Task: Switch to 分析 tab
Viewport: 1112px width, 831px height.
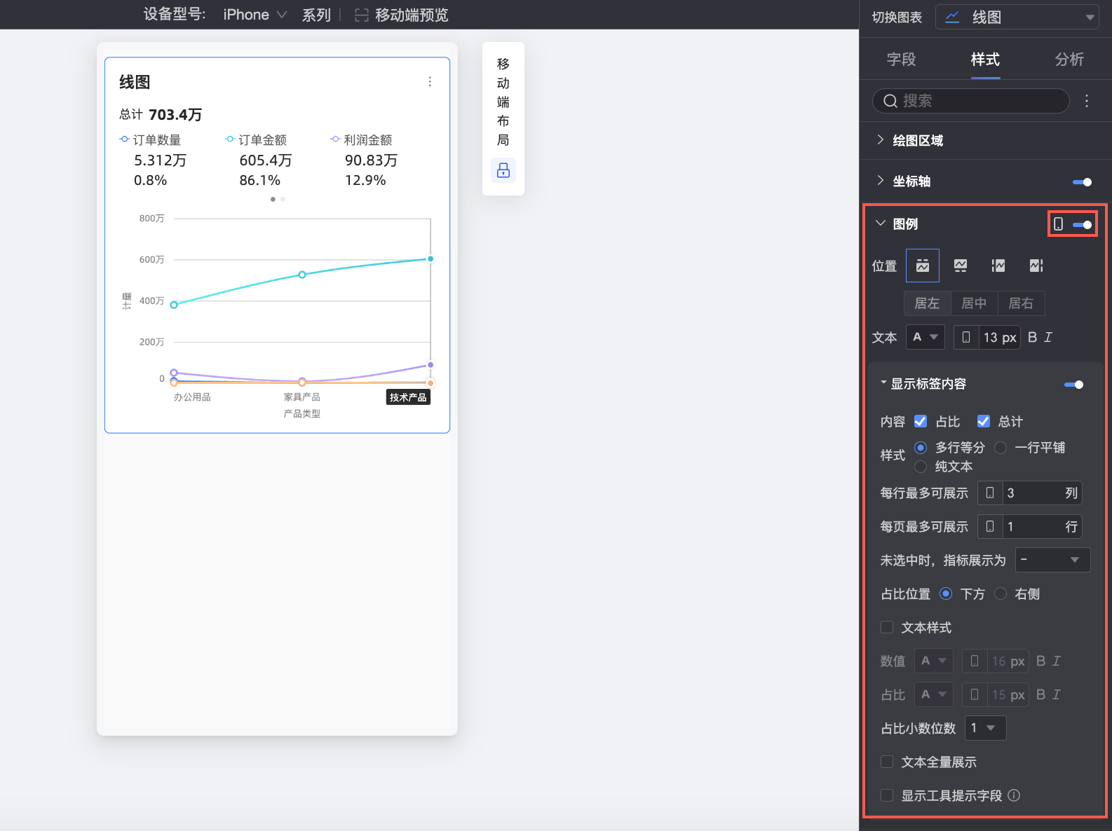Action: (x=1069, y=60)
